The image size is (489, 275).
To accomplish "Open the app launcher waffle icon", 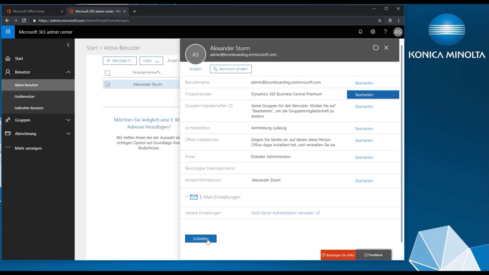I will [8, 32].
